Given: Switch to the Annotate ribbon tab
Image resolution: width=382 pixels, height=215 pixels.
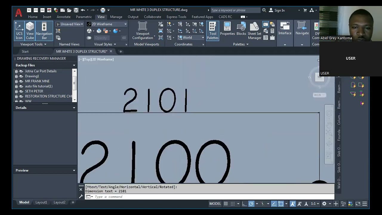Looking at the screenshot, I should pyautogui.click(x=64, y=17).
